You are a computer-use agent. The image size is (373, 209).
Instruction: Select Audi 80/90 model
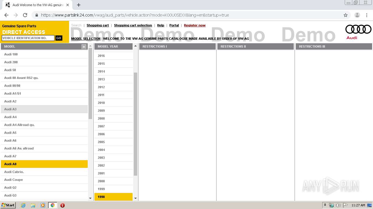[x=44, y=86]
